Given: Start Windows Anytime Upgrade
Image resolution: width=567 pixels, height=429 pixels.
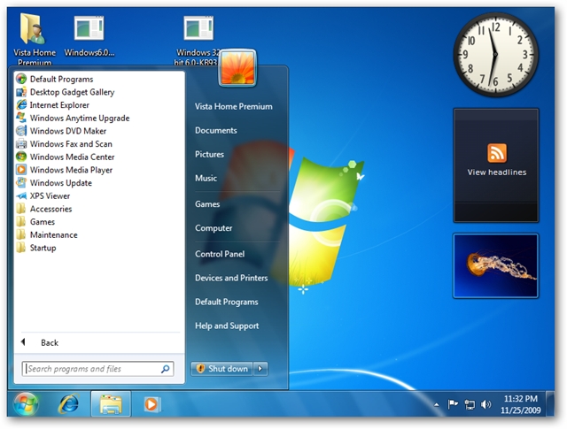Looking at the screenshot, I should click(73, 118).
